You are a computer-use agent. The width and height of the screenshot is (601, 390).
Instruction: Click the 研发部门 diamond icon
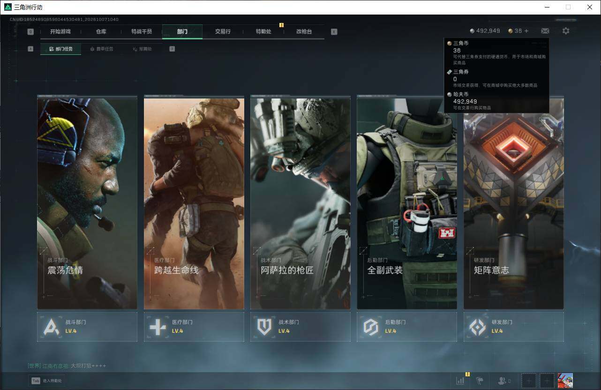point(478,327)
